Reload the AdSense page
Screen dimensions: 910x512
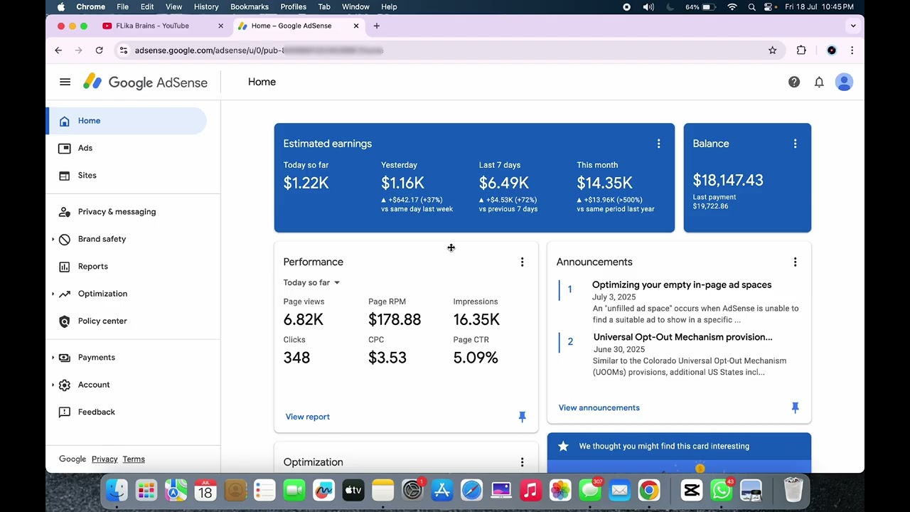point(99,50)
